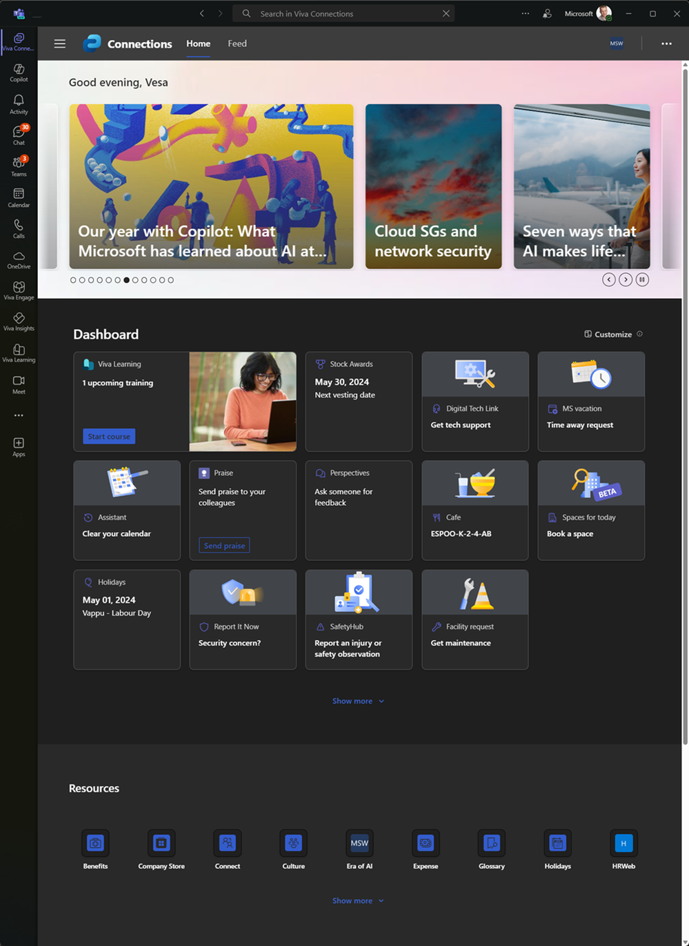The width and height of the screenshot is (689, 946).
Task: Open Facility request maintenance card
Action: pyautogui.click(x=475, y=620)
